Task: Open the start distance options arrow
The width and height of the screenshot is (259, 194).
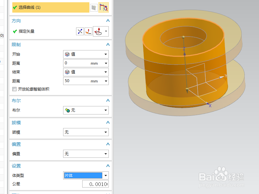Action: (x=106, y=63)
